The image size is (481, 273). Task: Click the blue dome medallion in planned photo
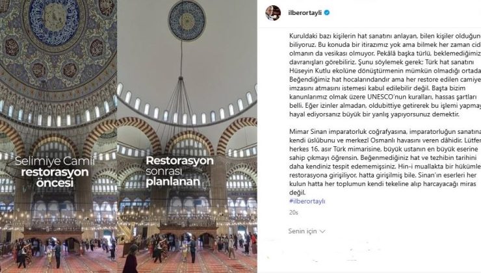click(187, 20)
